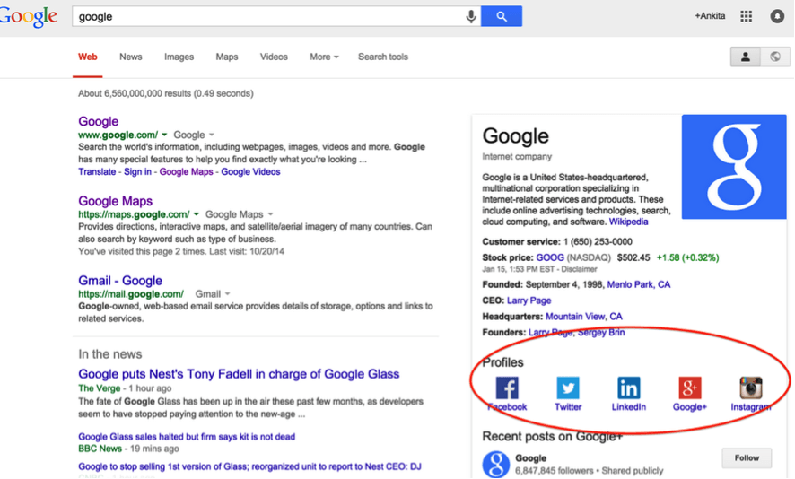795x479 pixels.
Task: Switch to personal results view
Action: coord(745,57)
